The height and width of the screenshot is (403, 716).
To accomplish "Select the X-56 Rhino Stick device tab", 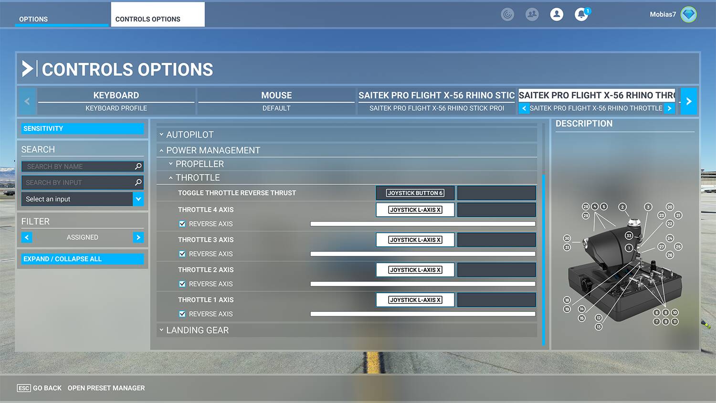I will click(436, 101).
